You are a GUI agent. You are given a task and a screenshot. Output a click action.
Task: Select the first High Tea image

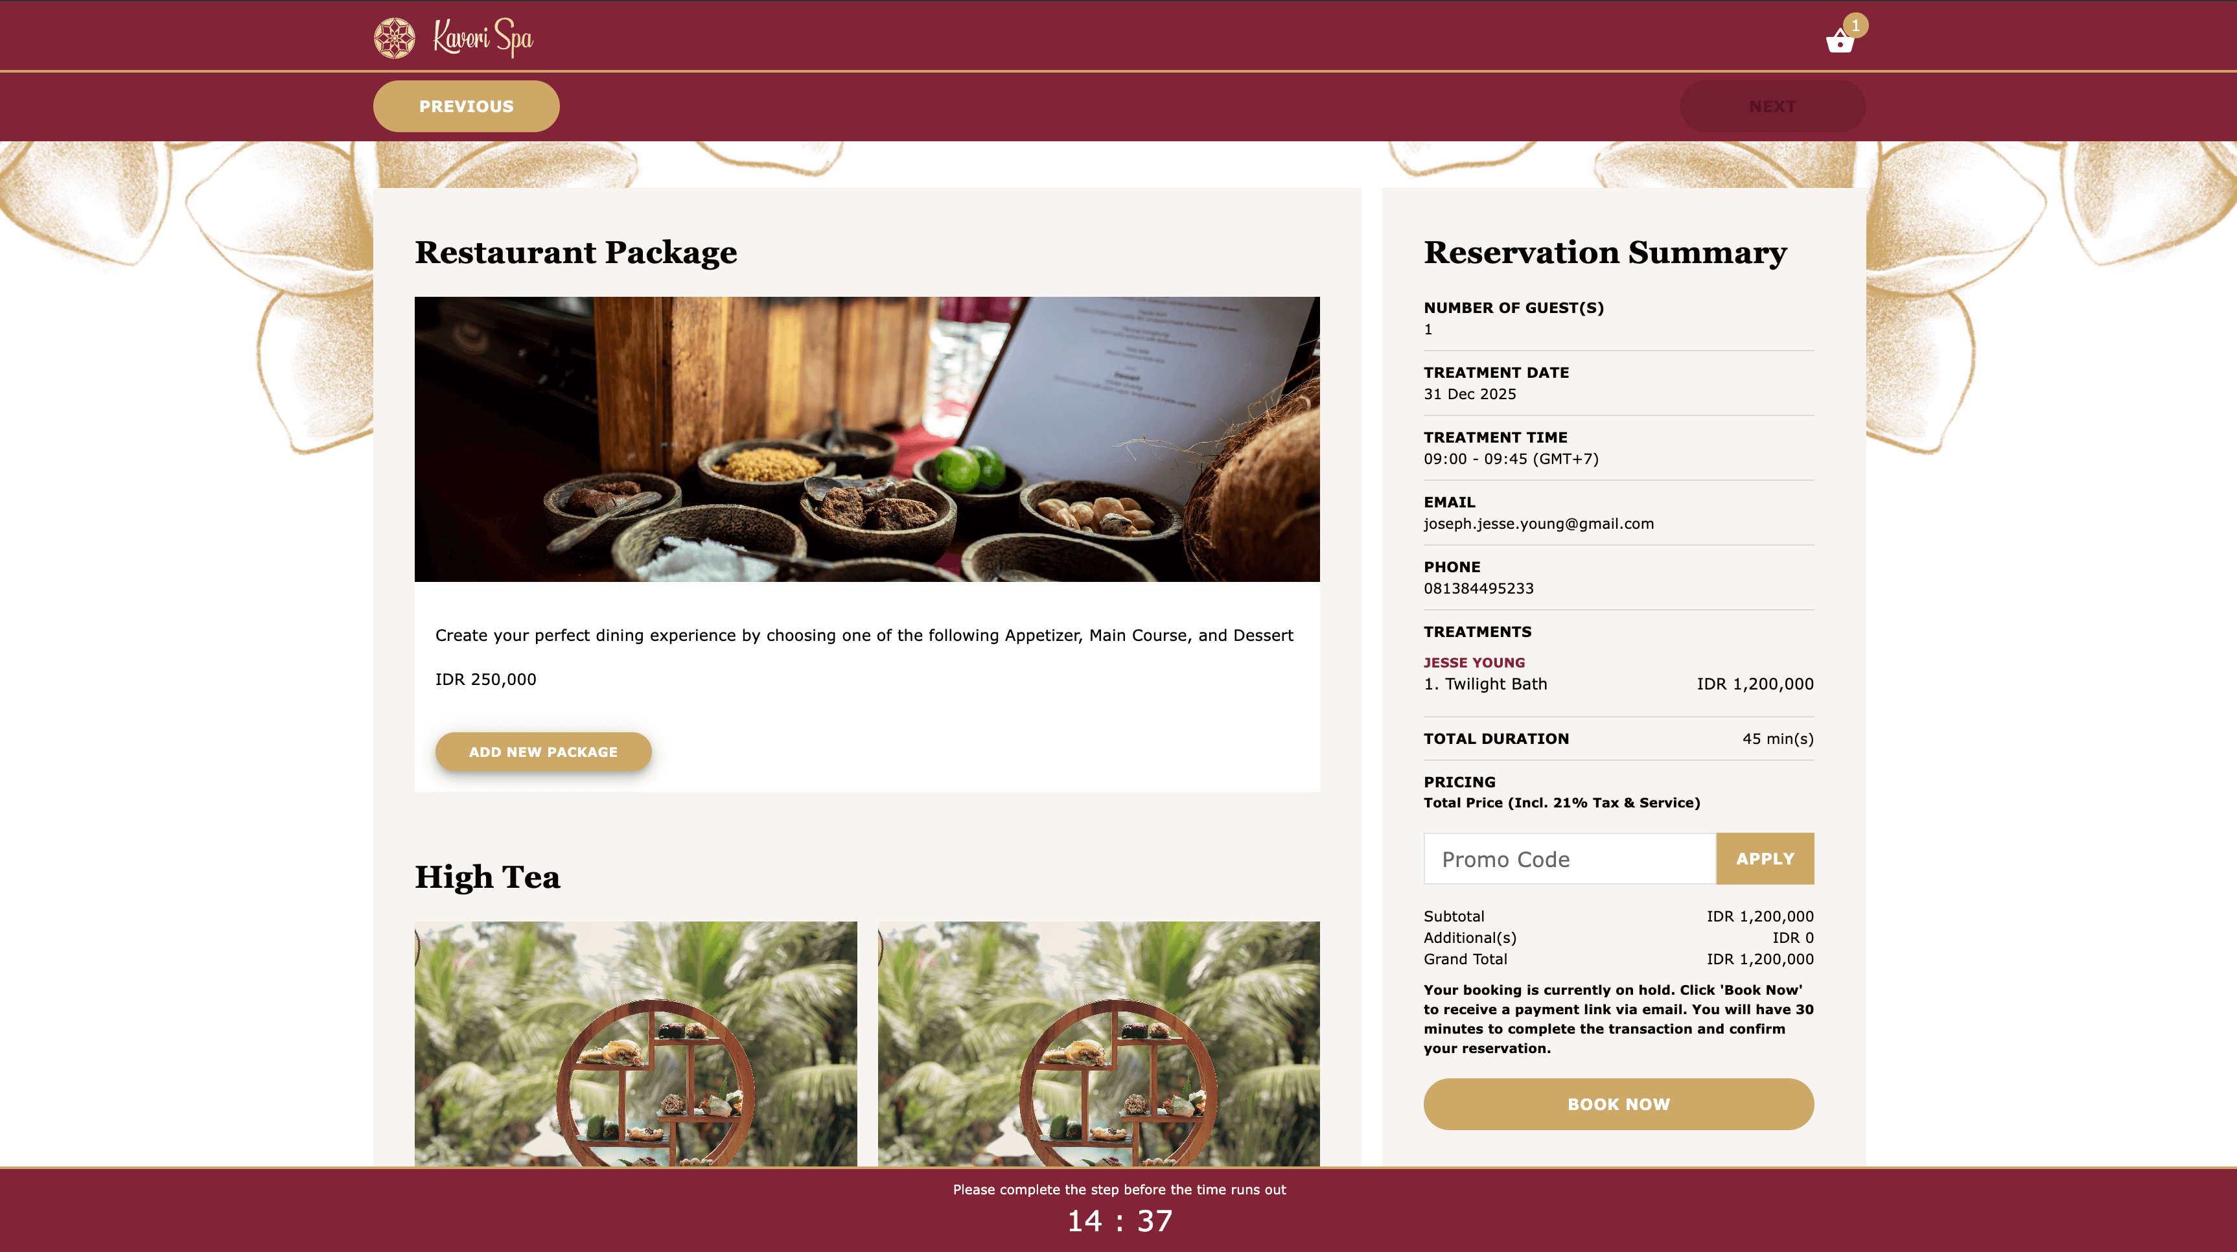636,1043
